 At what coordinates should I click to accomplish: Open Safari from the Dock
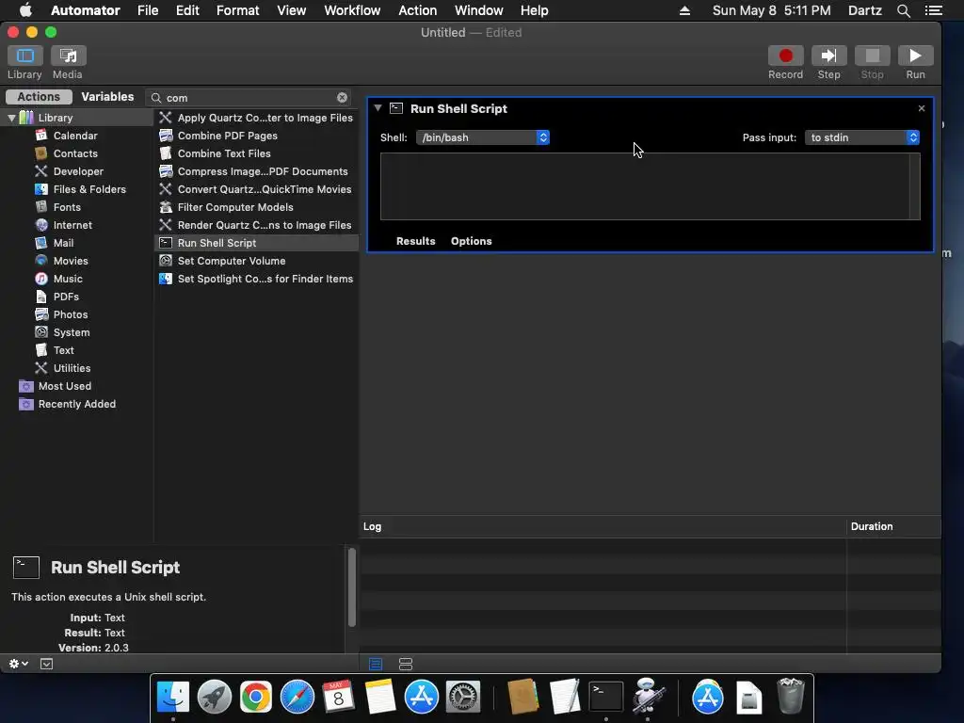click(297, 697)
